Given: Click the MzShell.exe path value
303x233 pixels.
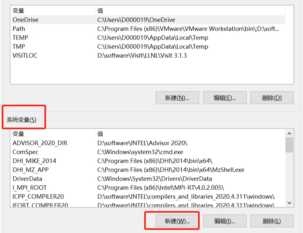Looking at the screenshot, I should [171, 170].
